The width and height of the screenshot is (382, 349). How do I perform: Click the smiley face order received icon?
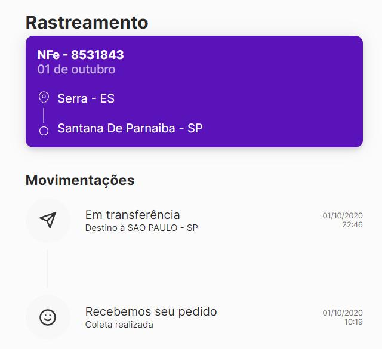pyautogui.click(x=48, y=317)
